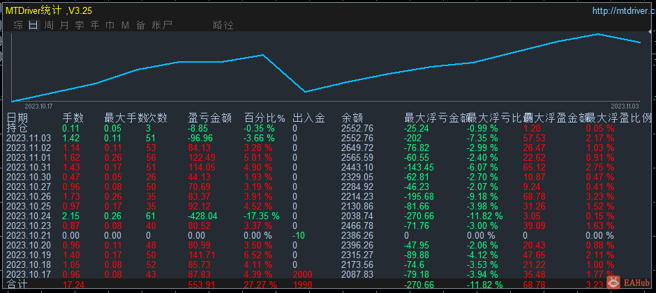Select the 2023.10.30 date row
Image resolution: width=656 pixels, height=293 pixels.
29,177
